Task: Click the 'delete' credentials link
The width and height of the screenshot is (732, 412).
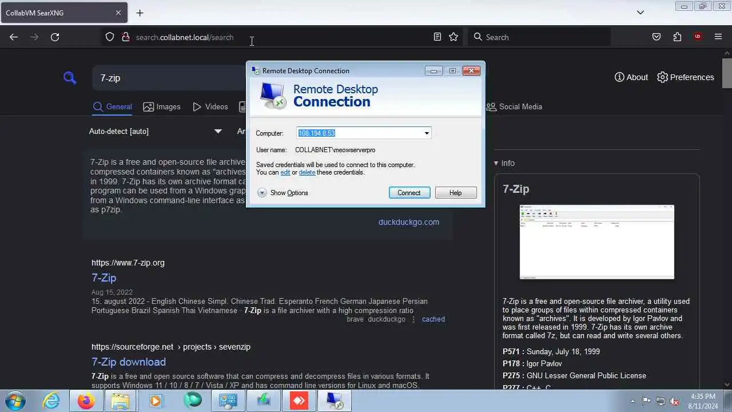Action: (307, 172)
